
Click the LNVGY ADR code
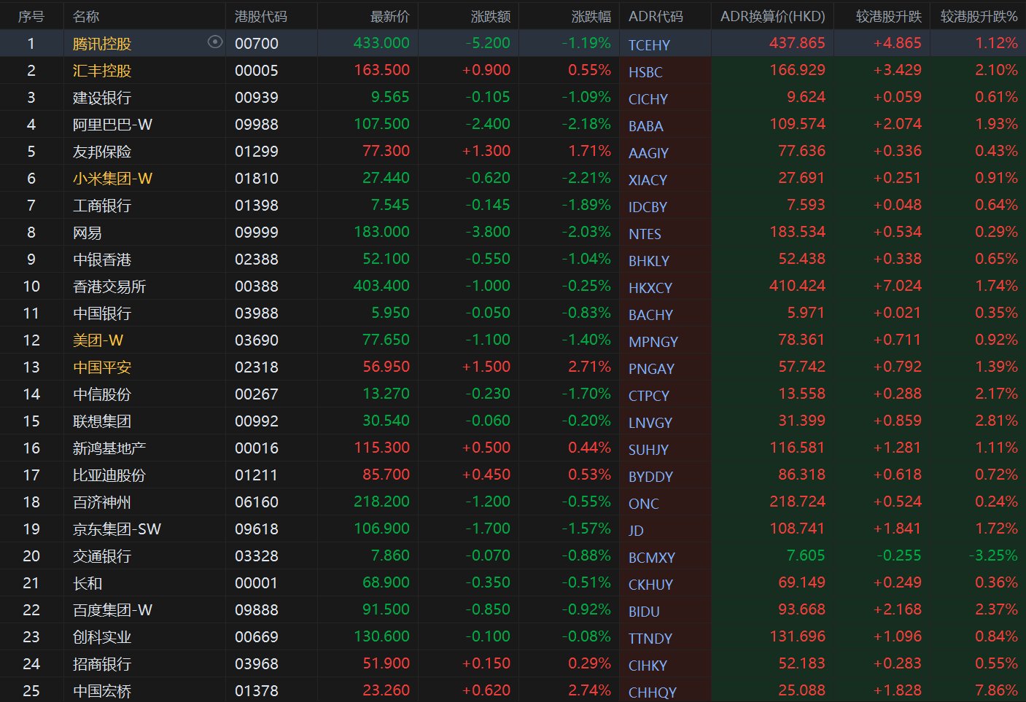pos(650,423)
